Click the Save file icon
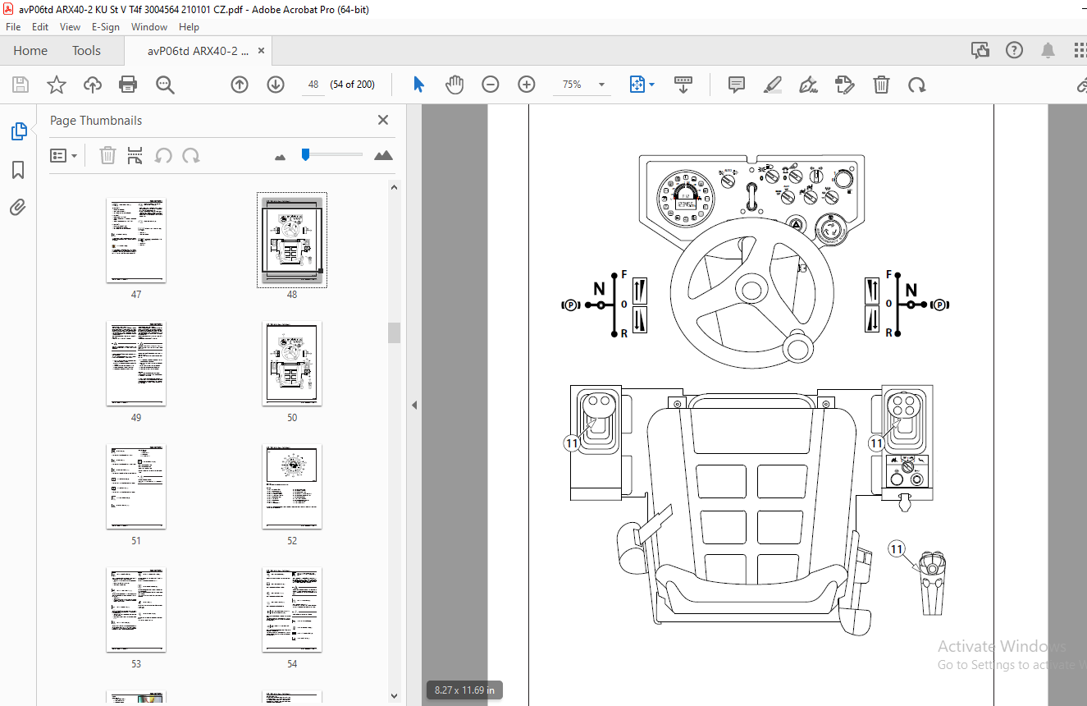The image size is (1087, 706). pyautogui.click(x=21, y=85)
